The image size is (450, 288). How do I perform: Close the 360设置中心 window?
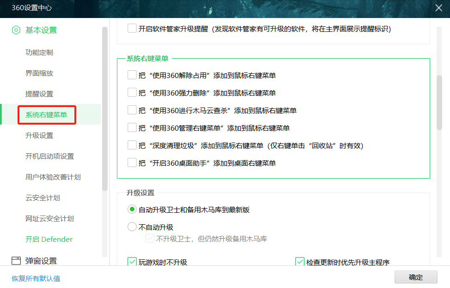tap(438, 8)
